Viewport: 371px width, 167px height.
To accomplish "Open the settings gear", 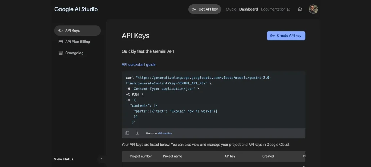I will coord(300,9).
